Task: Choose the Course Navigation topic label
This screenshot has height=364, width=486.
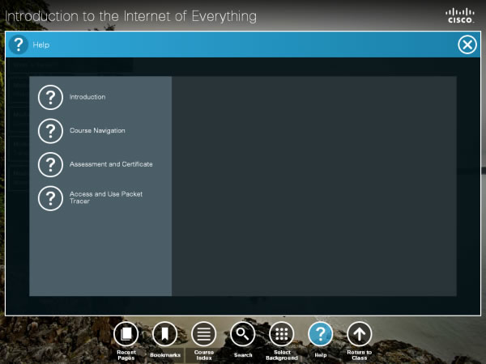Action: 97,131
